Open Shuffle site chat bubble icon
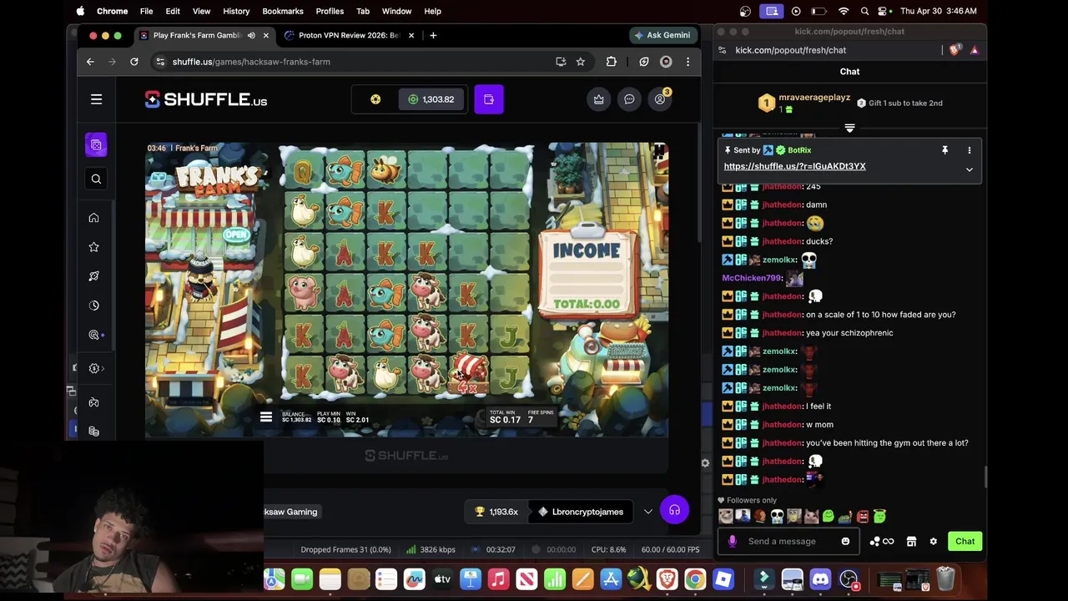This screenshot has width=1068, height=601. pyautogui.click(x=629, y=99)
